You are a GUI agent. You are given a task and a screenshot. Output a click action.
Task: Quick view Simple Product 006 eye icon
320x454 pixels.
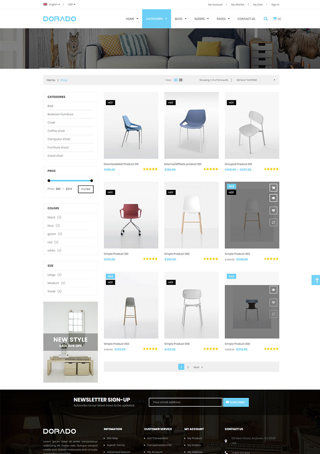point(274,290)
